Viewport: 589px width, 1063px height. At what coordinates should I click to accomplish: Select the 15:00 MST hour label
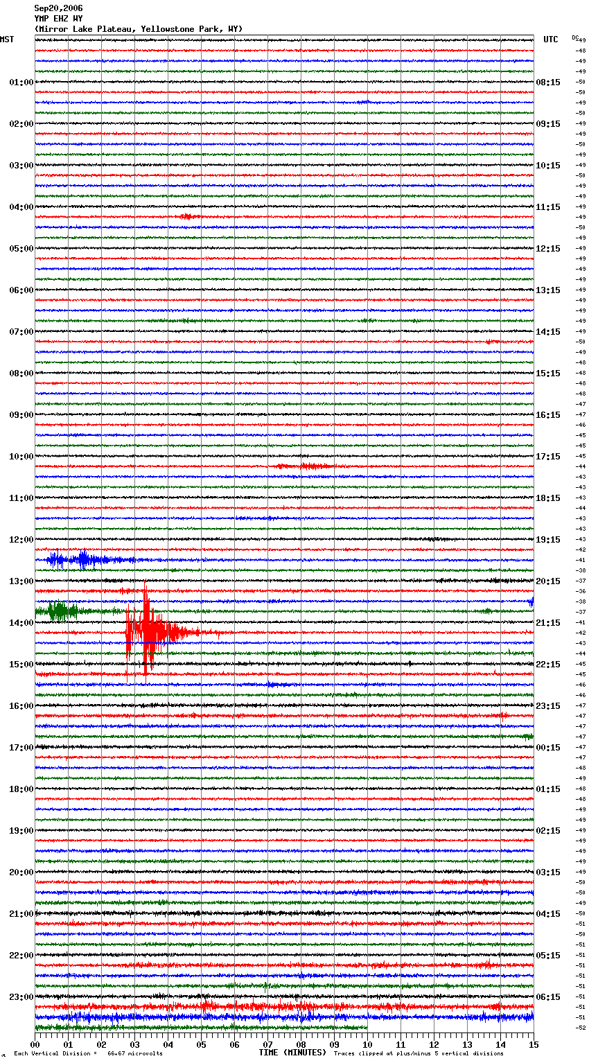pyautogui.click(x=21, y=665)
